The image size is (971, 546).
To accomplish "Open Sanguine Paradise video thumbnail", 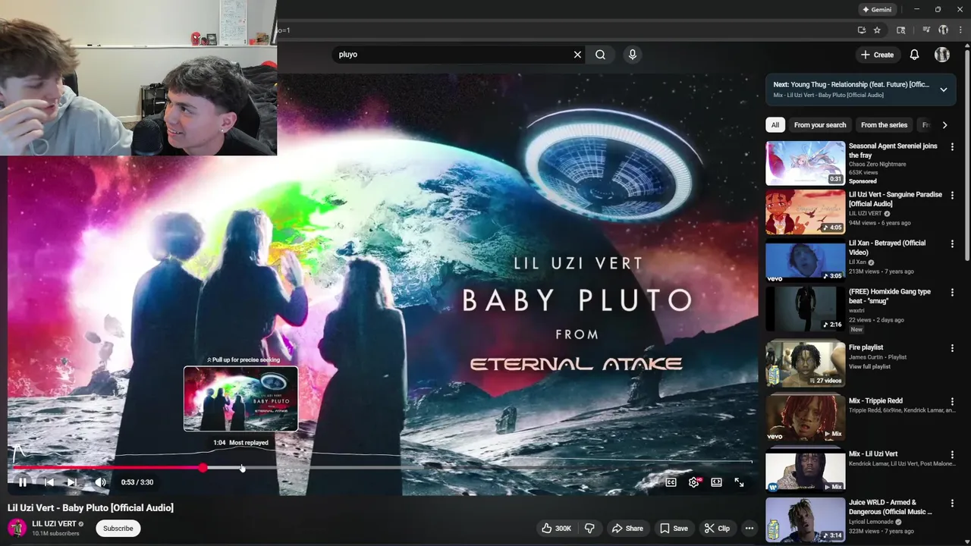I will [805, 212].
